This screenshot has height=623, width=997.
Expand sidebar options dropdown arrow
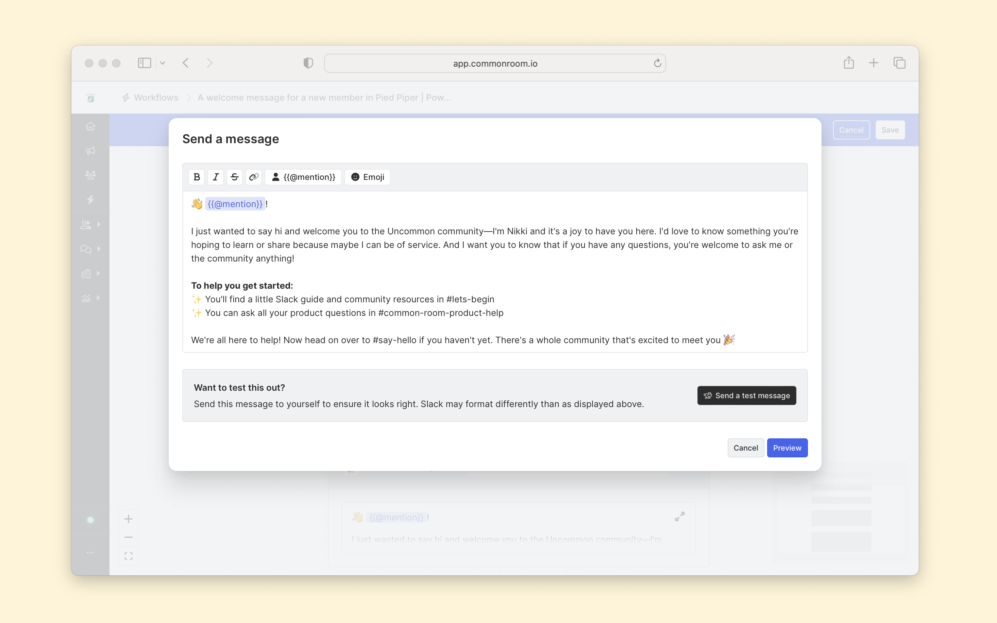point(163,63)
